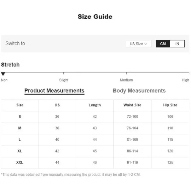The image size is (191, 191).
Task: Select the Product Measurements tab
Action: 54,91
